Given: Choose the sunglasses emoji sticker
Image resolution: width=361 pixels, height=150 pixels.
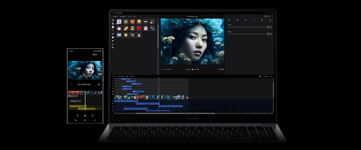Looking at the screenshot, I should pyautogui.click(x=132, y=28).
